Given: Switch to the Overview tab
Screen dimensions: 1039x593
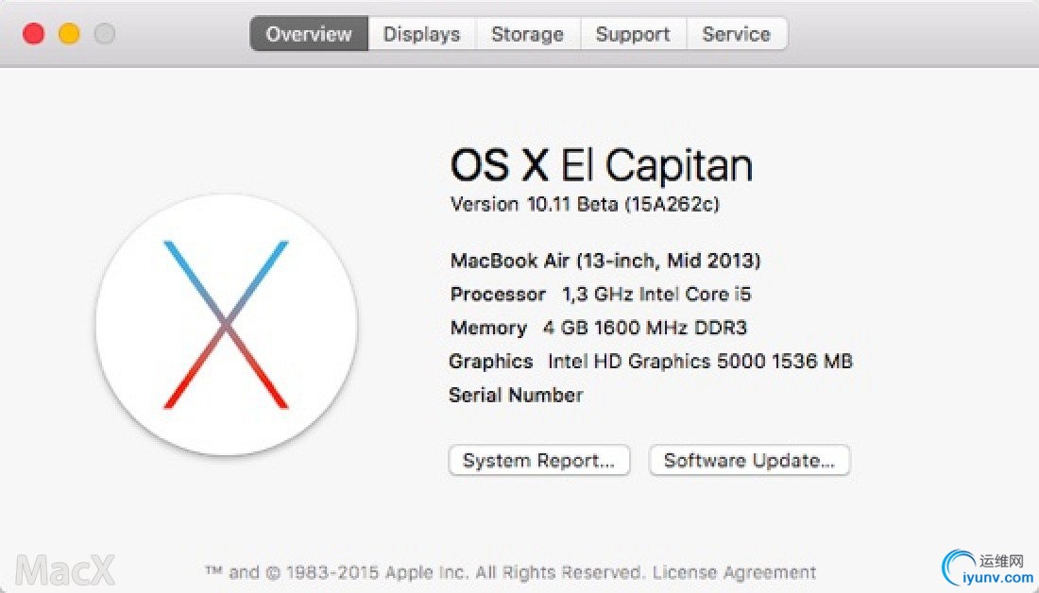Looking at the screenshot, I should 309,35.
